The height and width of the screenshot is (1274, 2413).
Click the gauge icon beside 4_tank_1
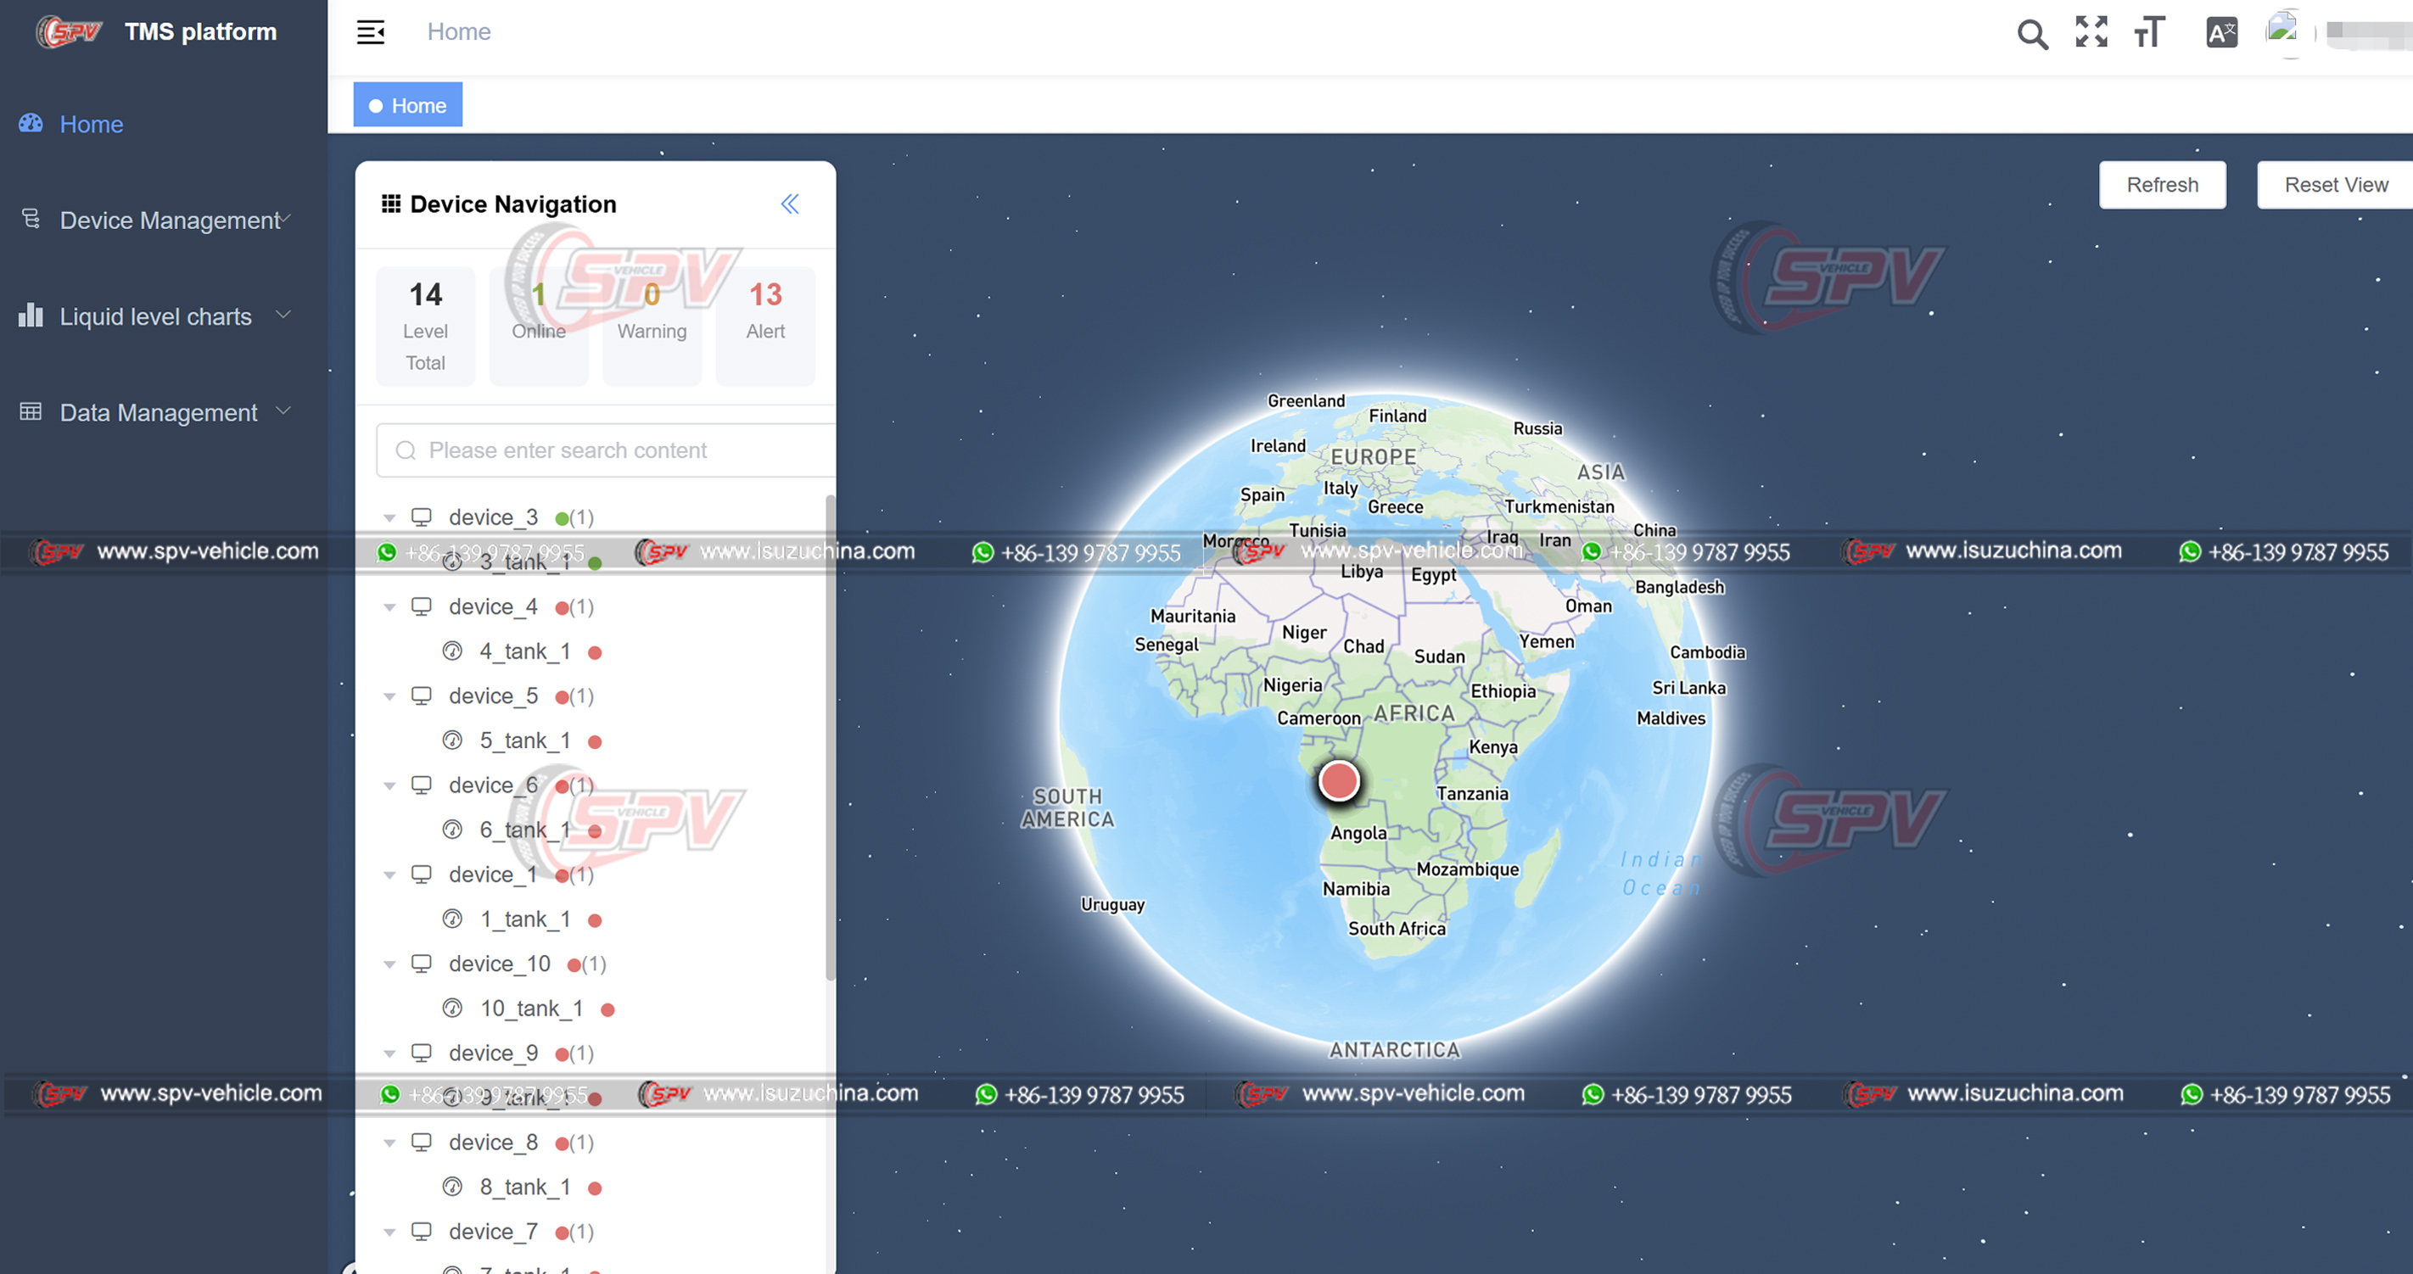tap(452, 651)
